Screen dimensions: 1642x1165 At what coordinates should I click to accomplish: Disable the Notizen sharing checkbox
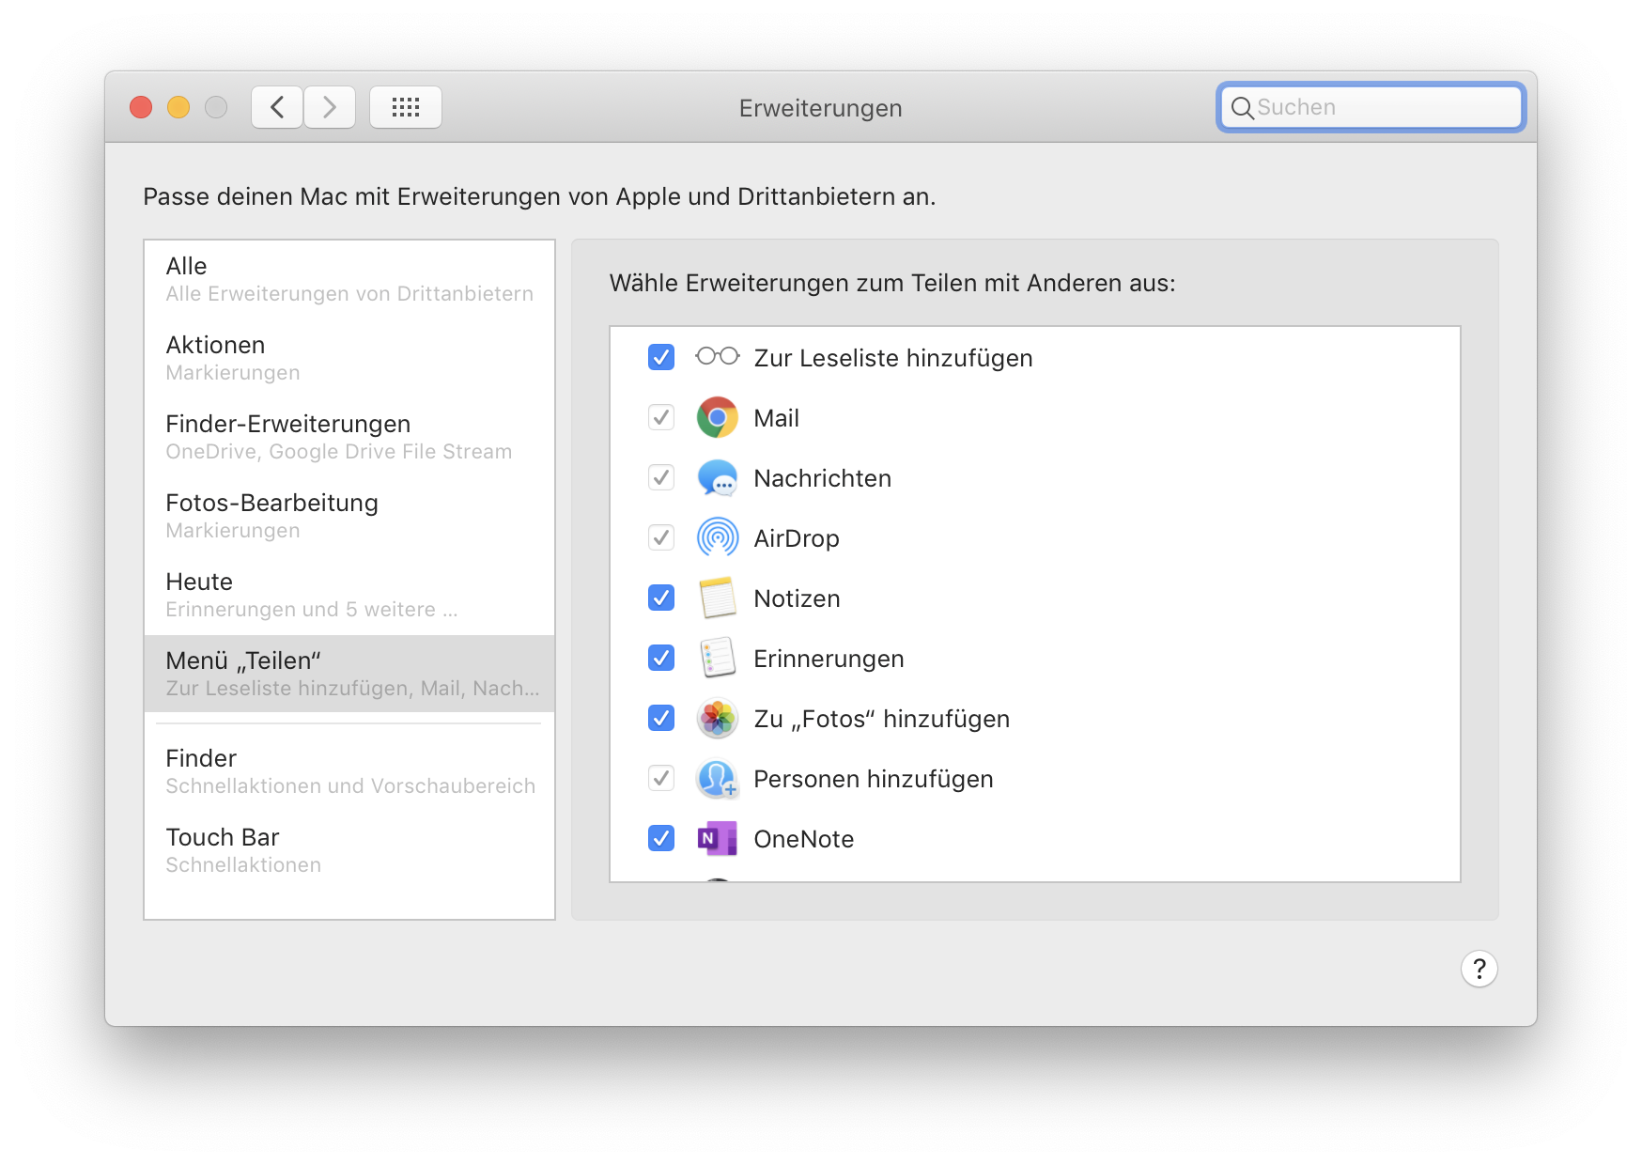661,598
